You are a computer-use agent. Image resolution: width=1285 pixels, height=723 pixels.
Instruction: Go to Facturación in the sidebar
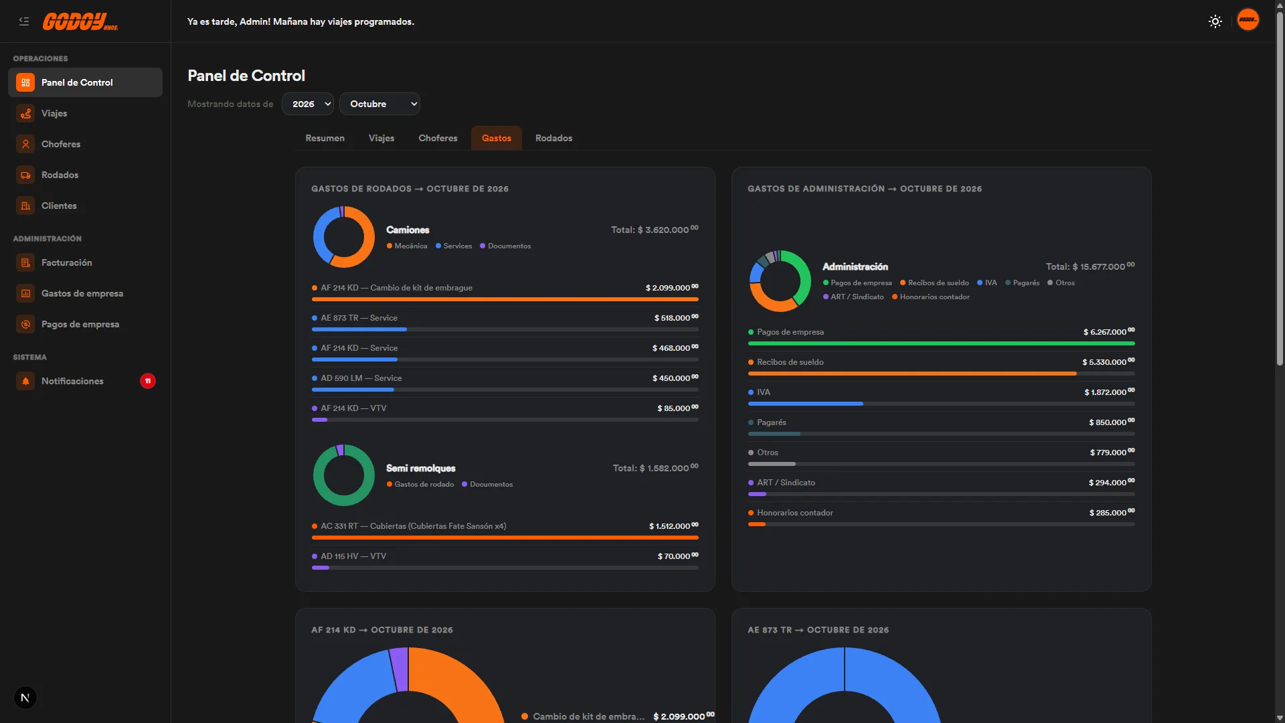pos(86,262)
